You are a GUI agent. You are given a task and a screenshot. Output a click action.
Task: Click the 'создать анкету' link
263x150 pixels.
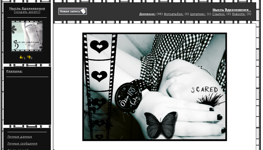27,12
